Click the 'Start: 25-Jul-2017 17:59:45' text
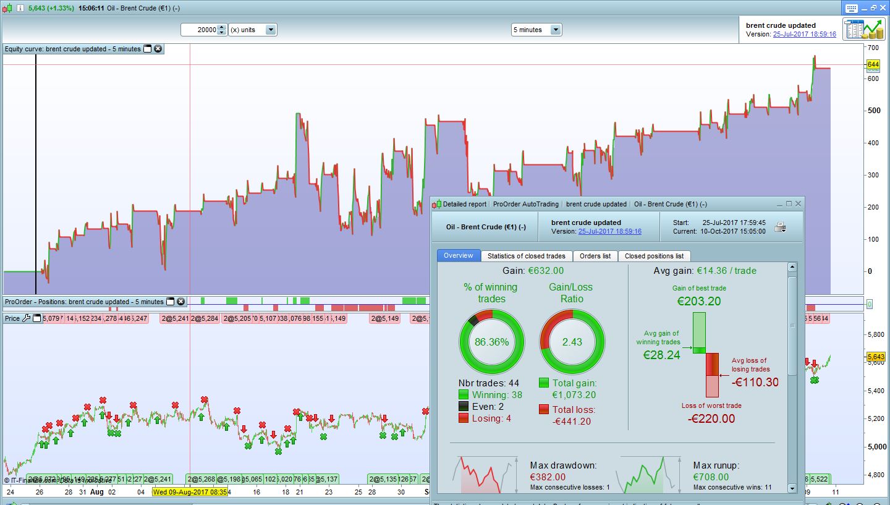Viewport: 890px width, 505px height. point(719,223)
